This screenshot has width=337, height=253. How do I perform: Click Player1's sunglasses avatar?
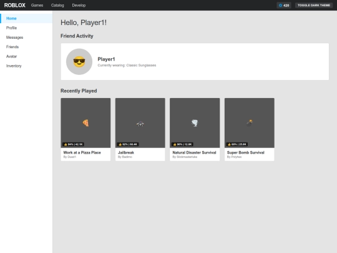[79, 61]
